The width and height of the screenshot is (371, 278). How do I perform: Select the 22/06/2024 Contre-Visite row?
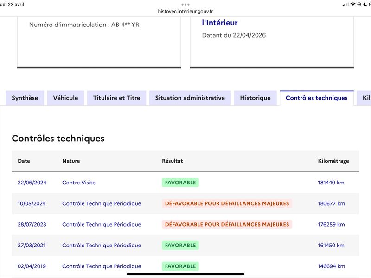[185, 183]
